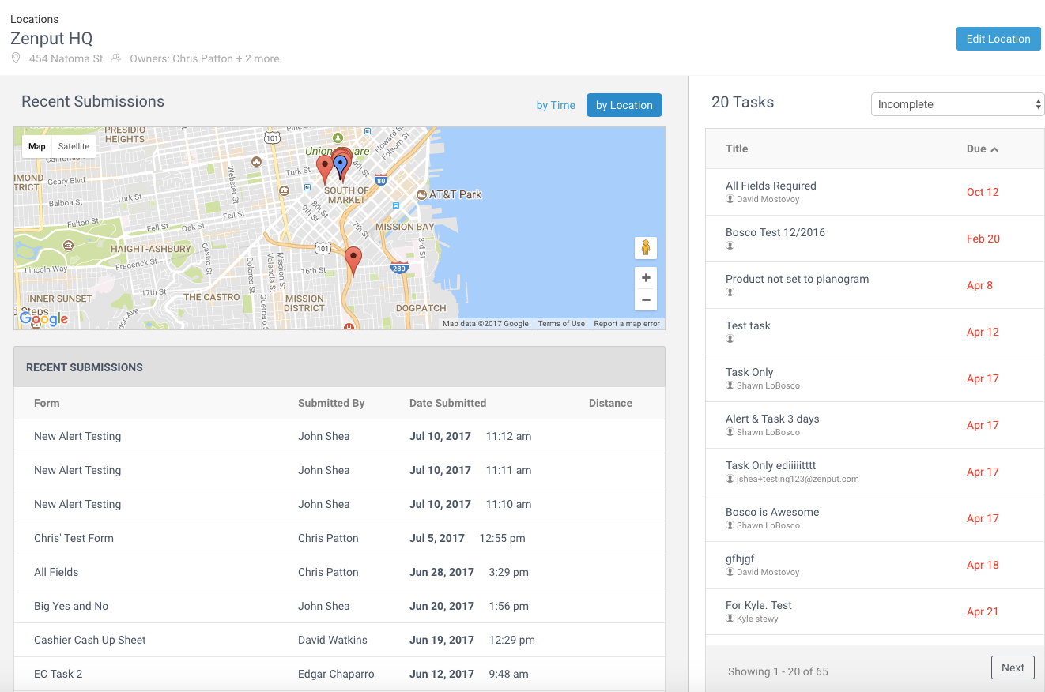Screen dimensions: 1045x692
Task: Zoom in the map with plus
Action: [x=646, y=278]
